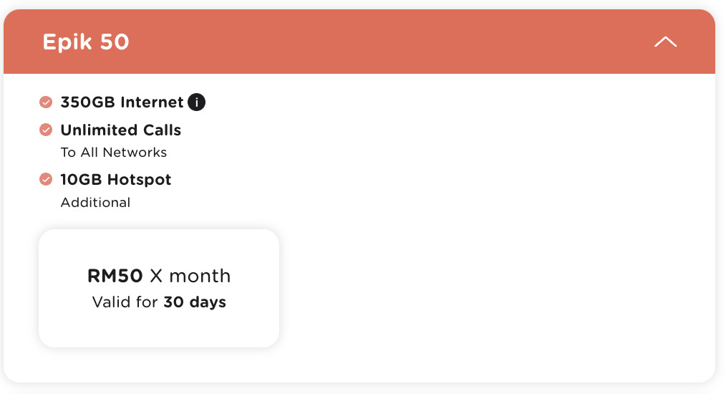
Task: Click the checkmark beside 350GB Internet
Action: click(x=46, y=102)
